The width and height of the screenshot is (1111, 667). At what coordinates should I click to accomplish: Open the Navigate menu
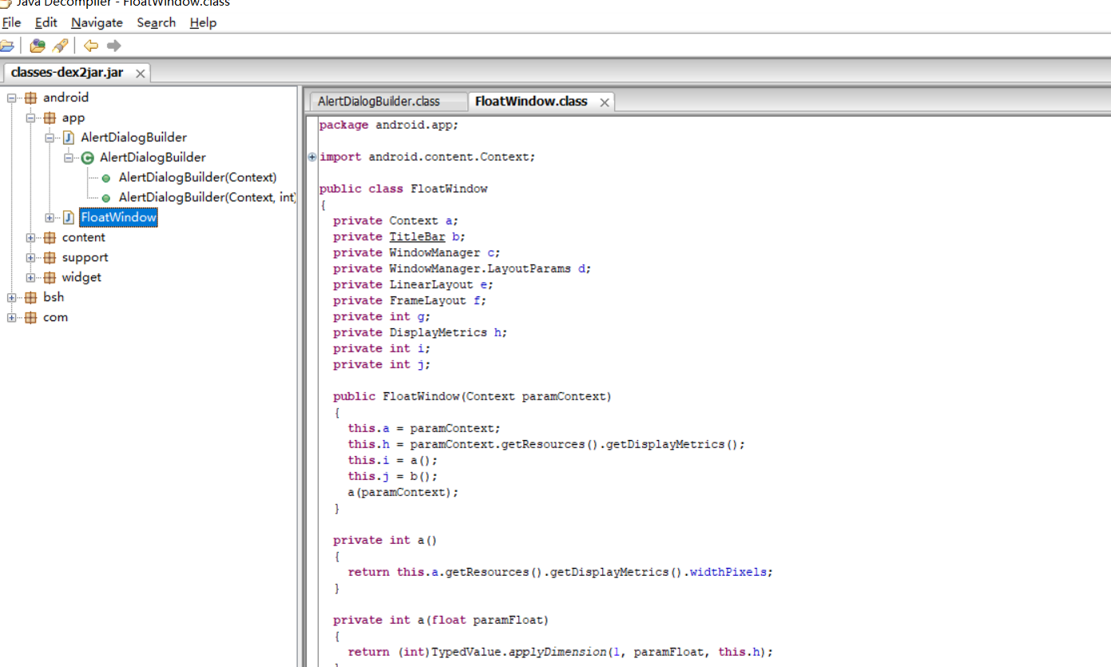click(97, 22)
